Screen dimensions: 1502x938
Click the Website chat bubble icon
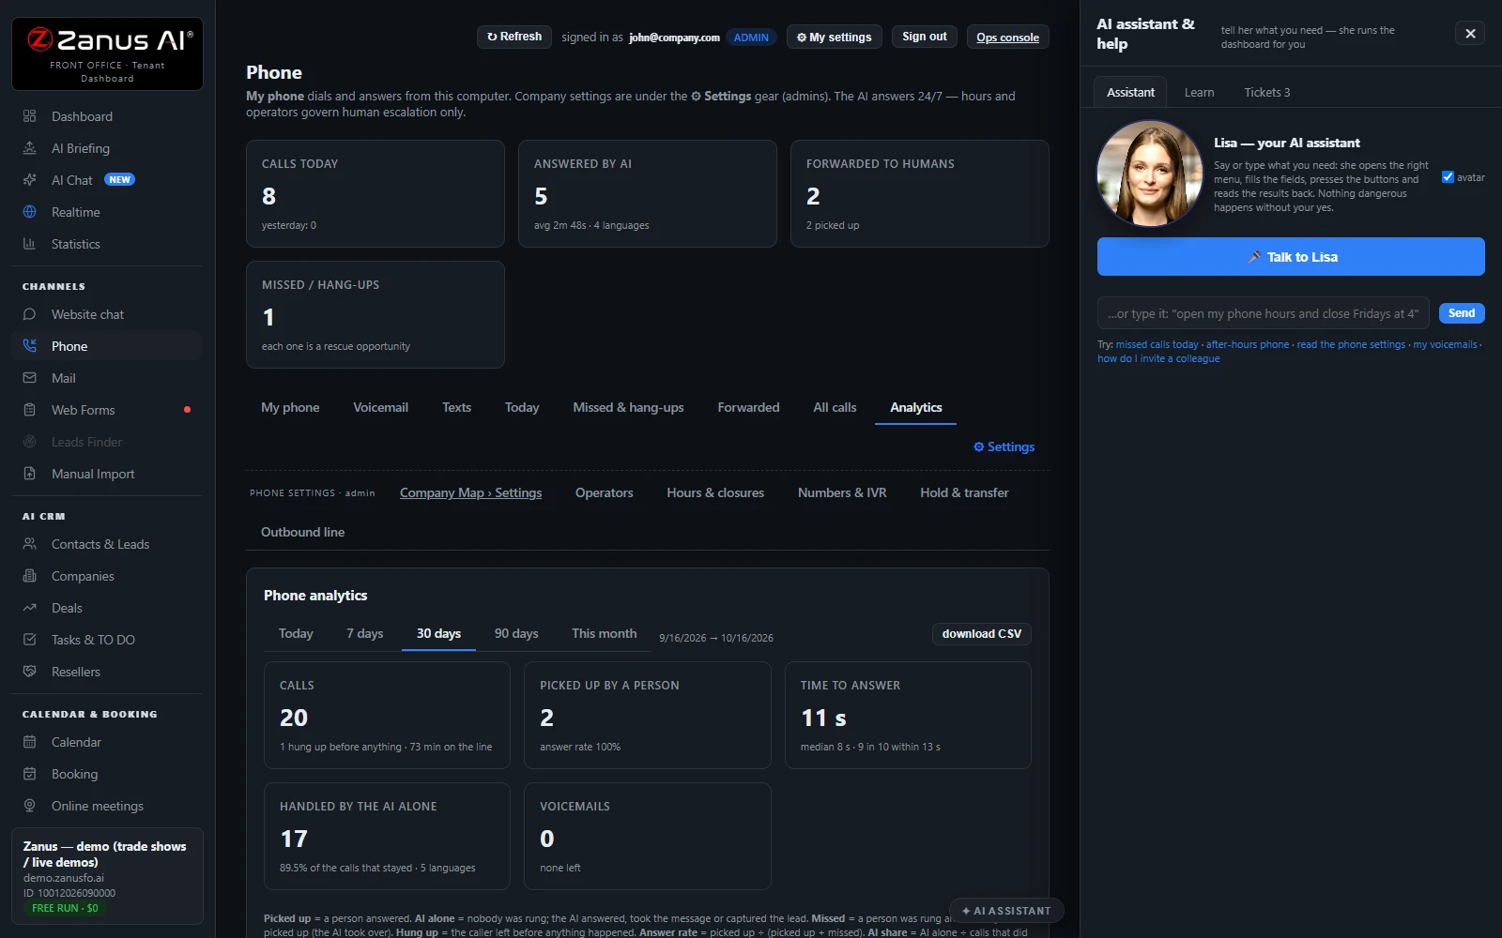29,314
